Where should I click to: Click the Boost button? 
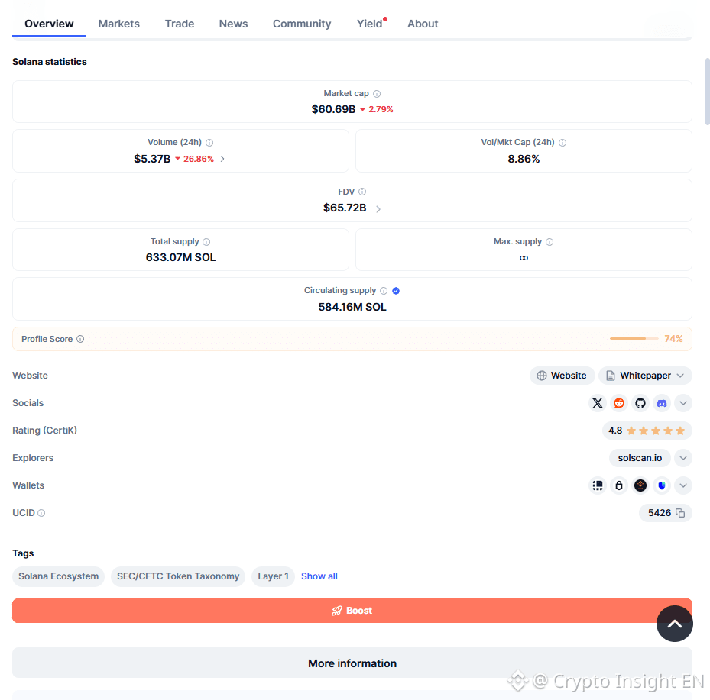tap(352, 611)
